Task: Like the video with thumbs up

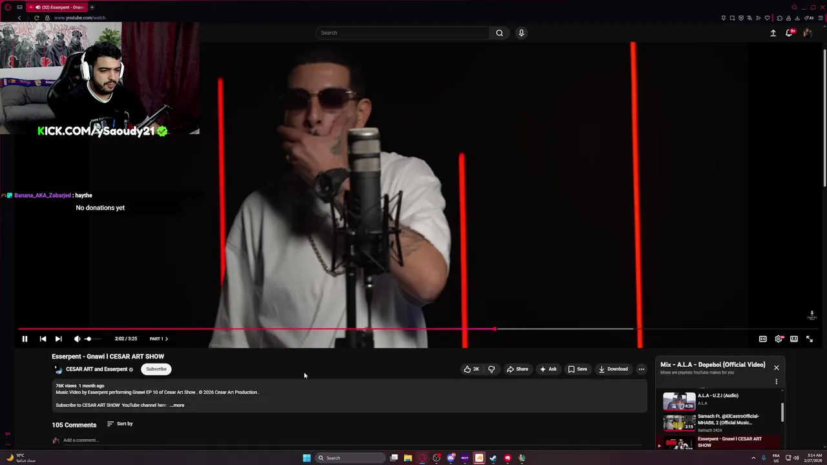Action: (471, 369)
